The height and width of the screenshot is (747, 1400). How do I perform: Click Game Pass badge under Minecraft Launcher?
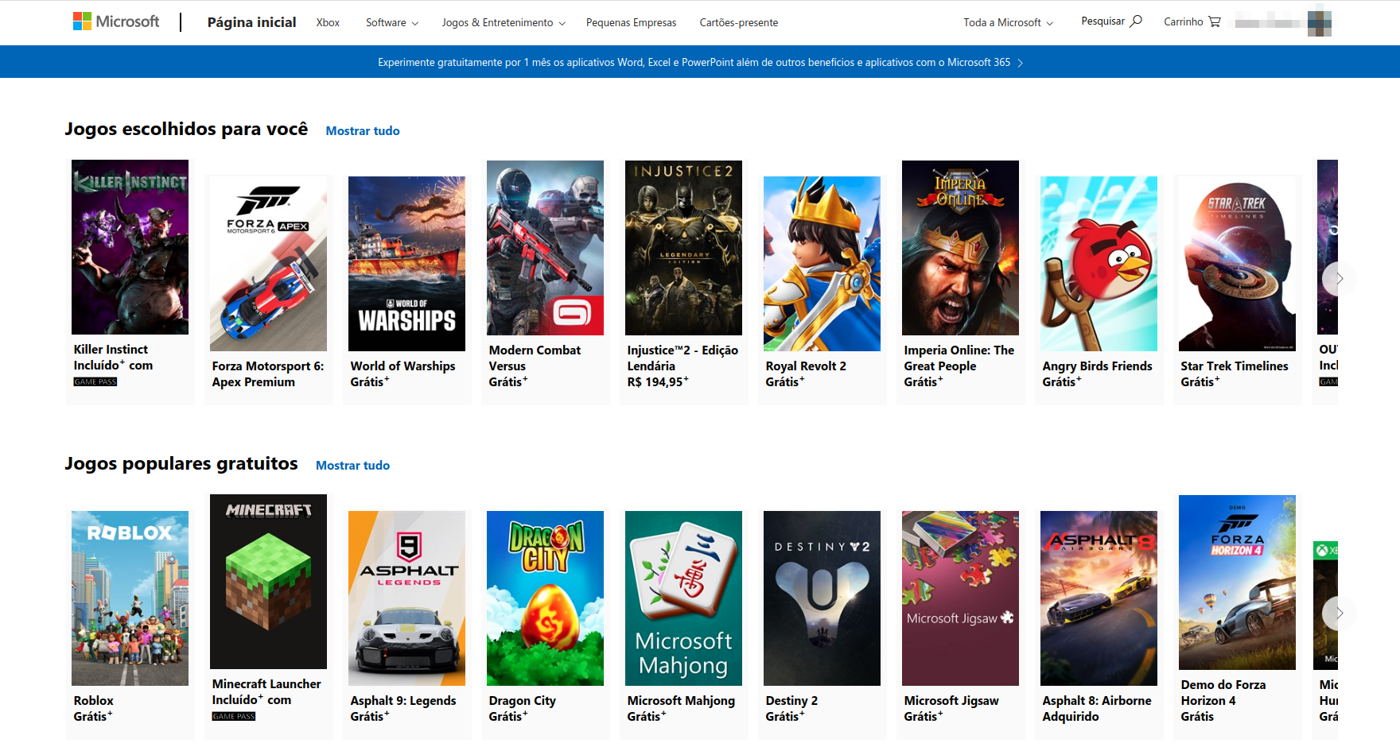point(234,717)
